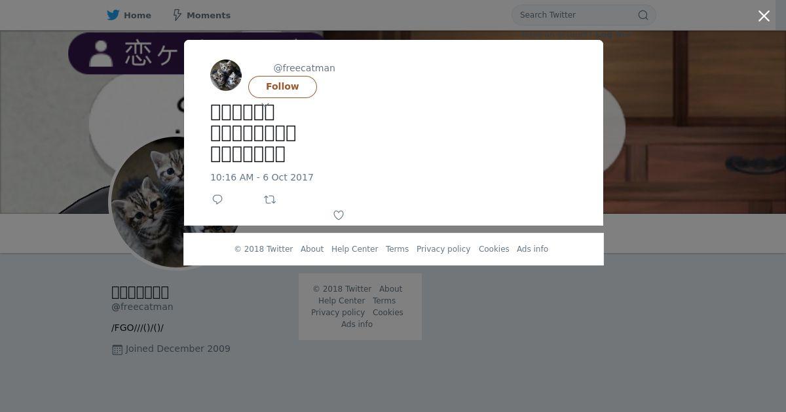
Task: Open Cookies link in dialog footer
Action: coord(494,249)
